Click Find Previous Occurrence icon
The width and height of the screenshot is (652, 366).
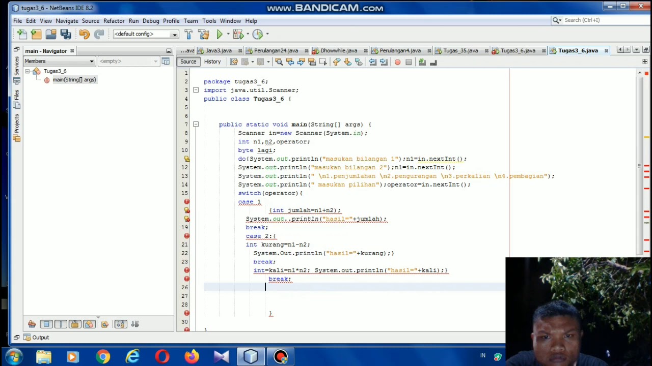point(290,62)
